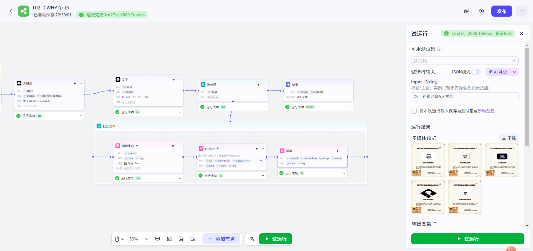The height and width of the screenshot is (251, 533).
Task: Open the 测试集 dropdown
Action: coord(464,61)
